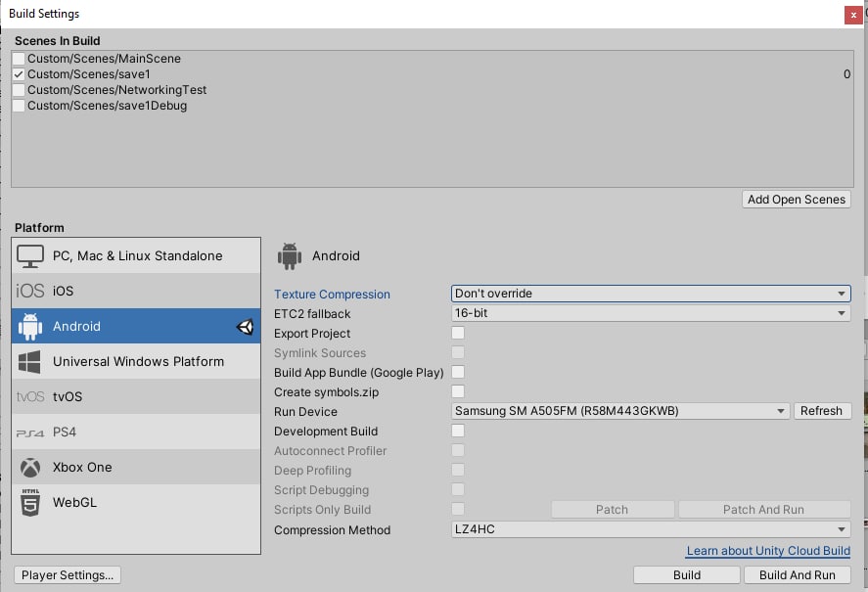Select the iOS platform row
The image size is (868, 592).
136,291
